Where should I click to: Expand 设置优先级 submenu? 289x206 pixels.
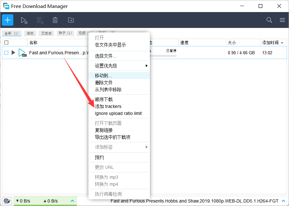pos(119,66)
